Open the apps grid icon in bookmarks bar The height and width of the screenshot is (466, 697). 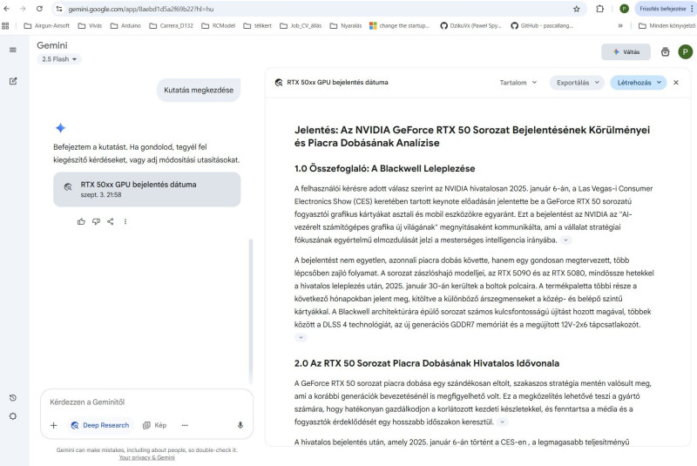click(x=5, y=26)
